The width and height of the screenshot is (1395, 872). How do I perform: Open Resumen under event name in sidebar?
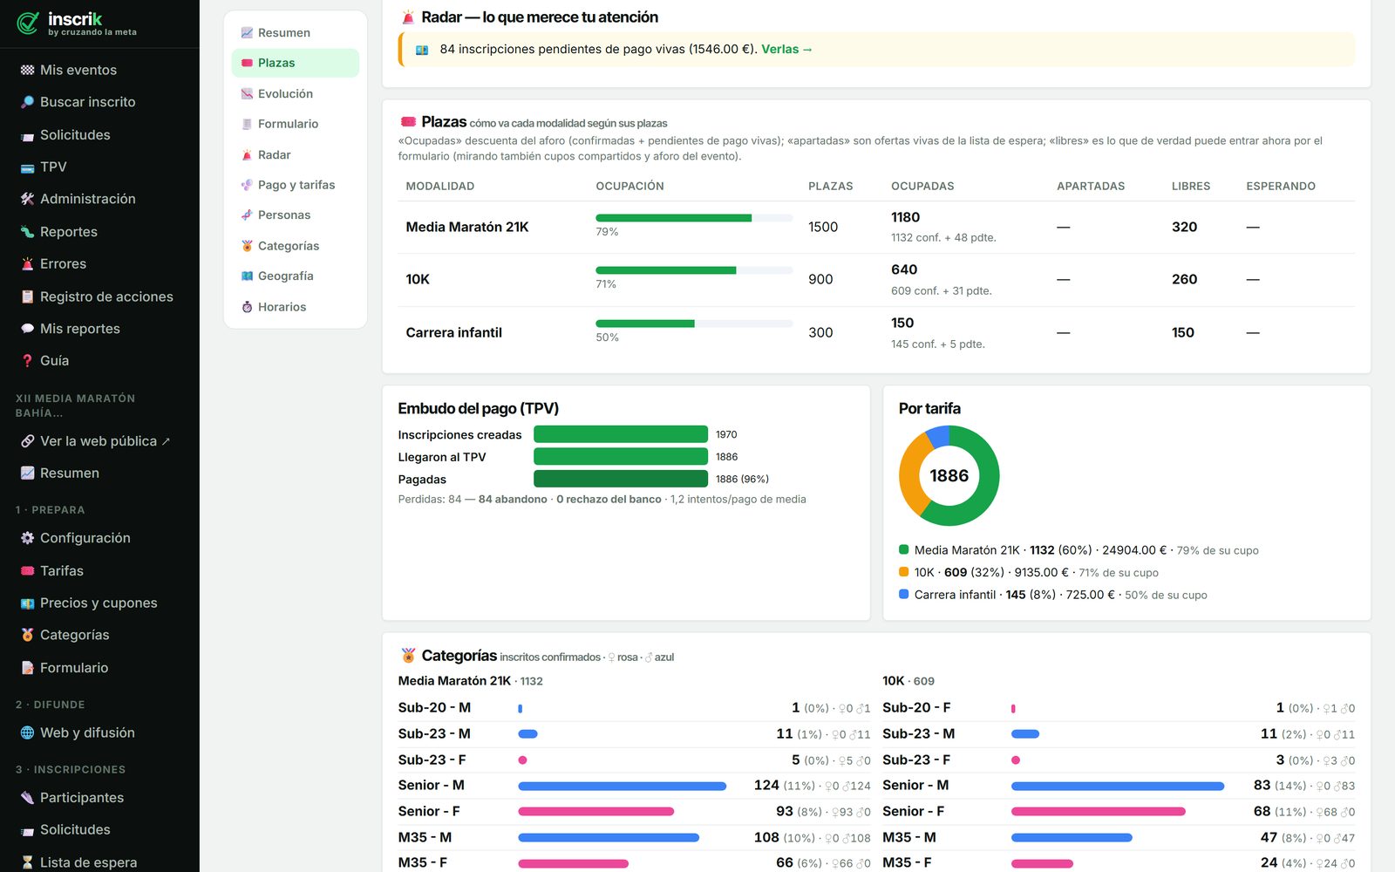click(x=99, y=473)
